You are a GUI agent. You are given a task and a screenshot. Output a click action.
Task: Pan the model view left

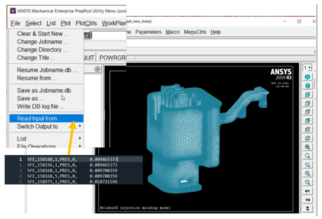pos(308,191)
